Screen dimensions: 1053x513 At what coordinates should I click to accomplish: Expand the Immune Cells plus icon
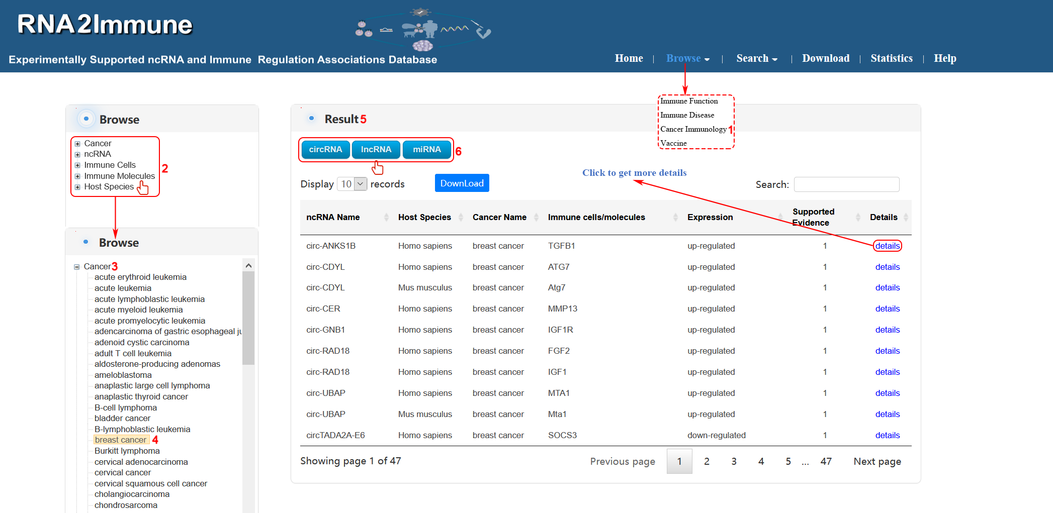[x=77, y=165]
